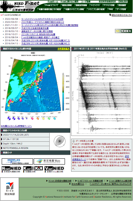Open 防災科学技術研究所 top link

point(107,2)
